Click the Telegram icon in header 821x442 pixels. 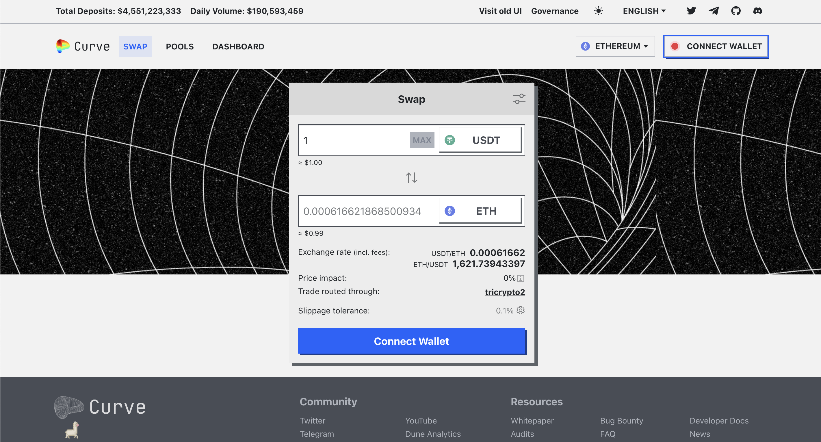tap(713, 10)
